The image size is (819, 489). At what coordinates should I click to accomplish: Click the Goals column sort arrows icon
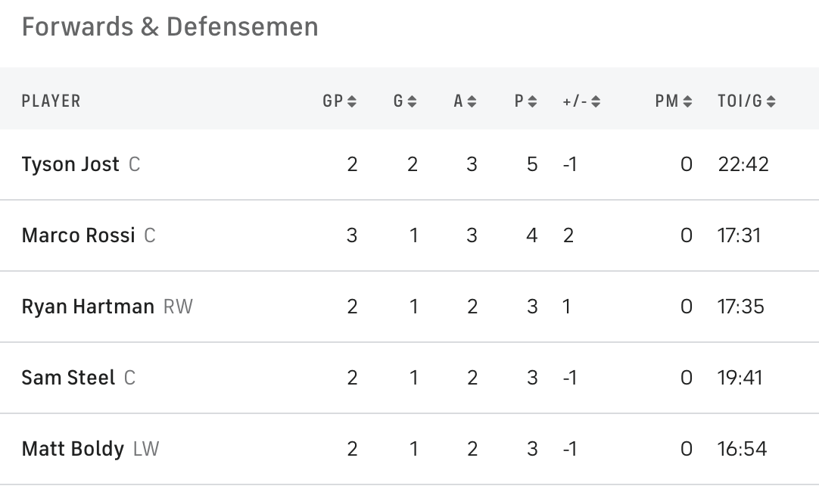coord(412,101)
